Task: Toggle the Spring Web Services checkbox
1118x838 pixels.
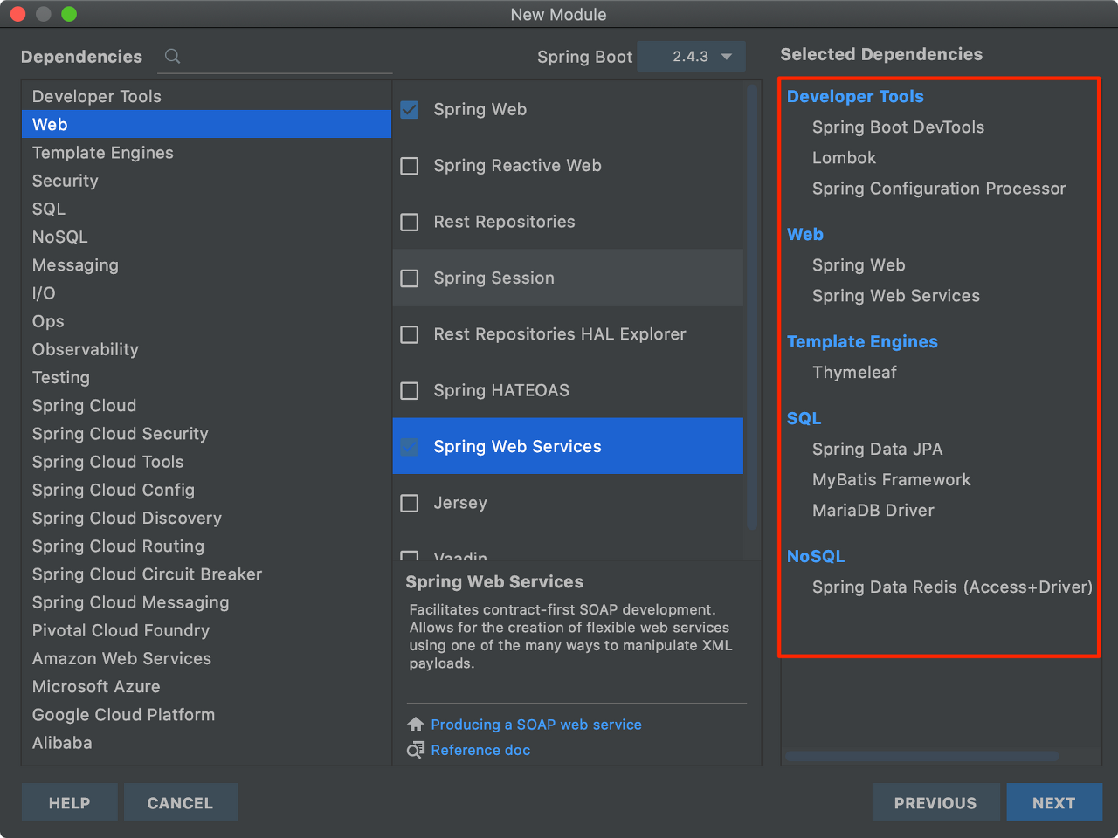Action: (410, 447)
